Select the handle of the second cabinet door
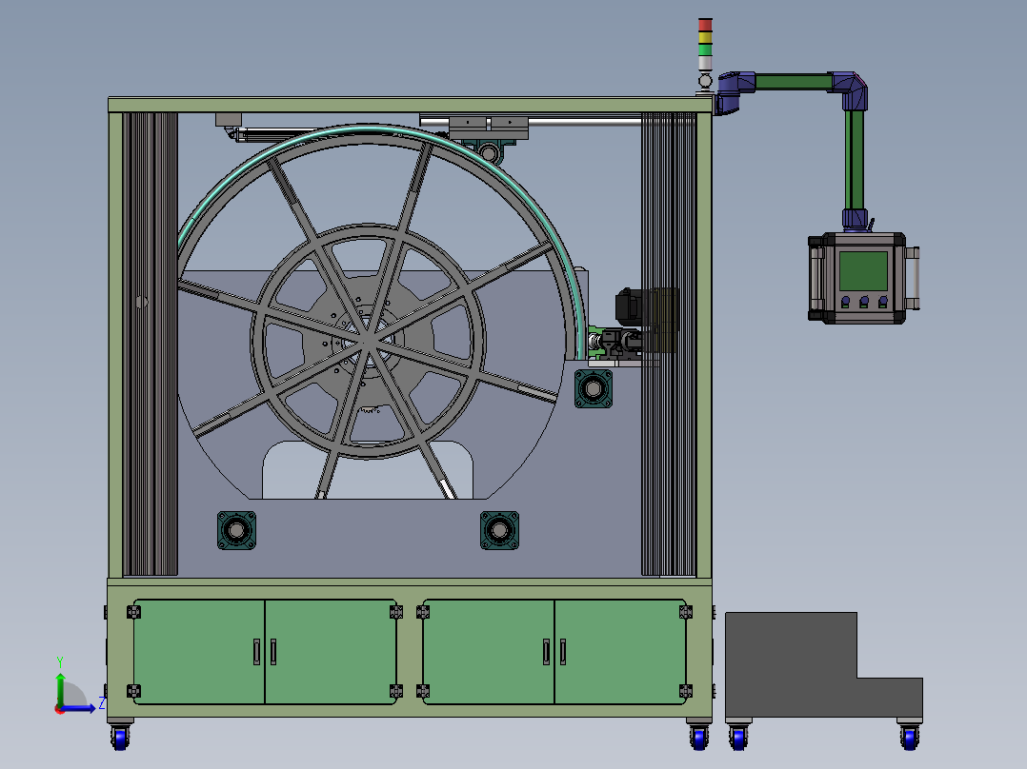Screen dimensions: 1027x769 coord(273,652)
